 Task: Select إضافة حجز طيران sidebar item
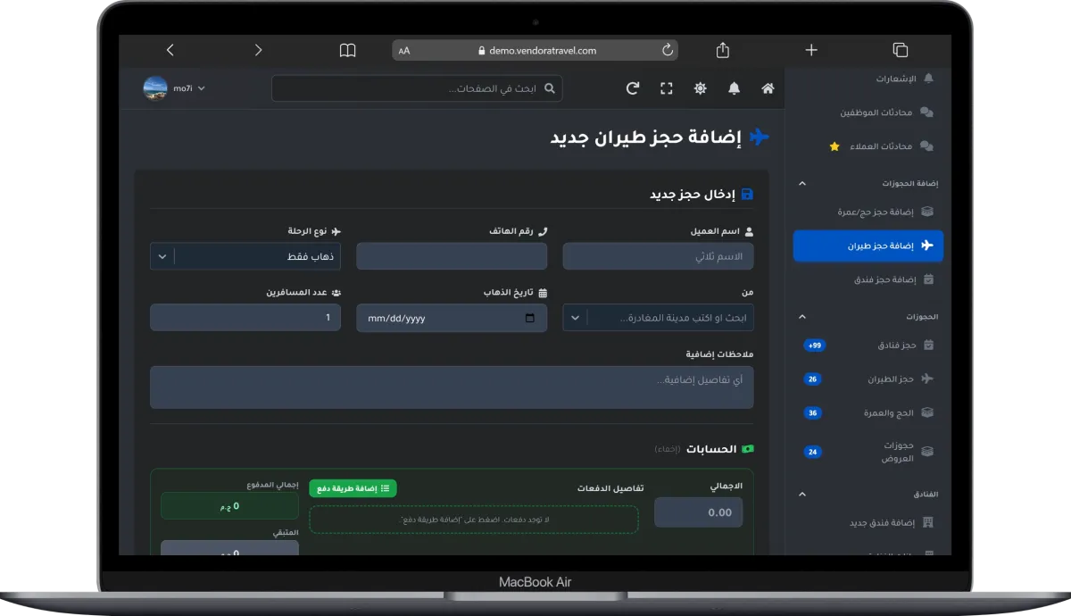click(x=868, y=246)
